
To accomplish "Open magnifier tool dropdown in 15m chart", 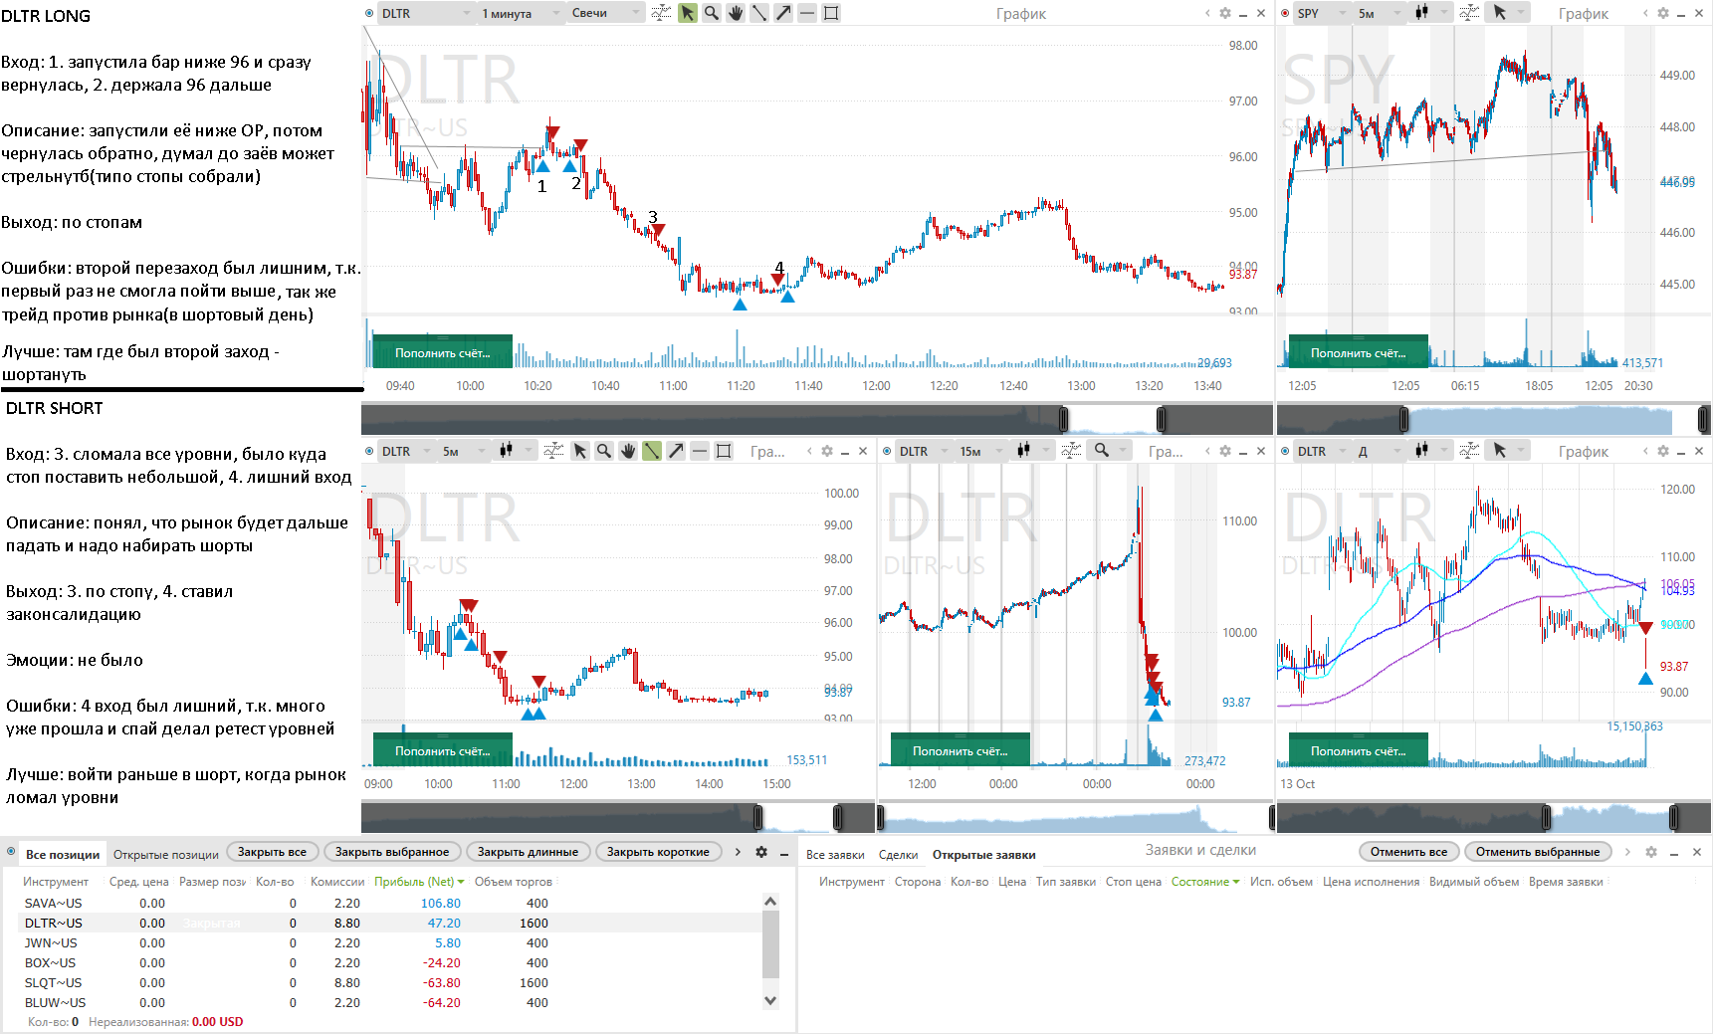I will click(1109, 451).
